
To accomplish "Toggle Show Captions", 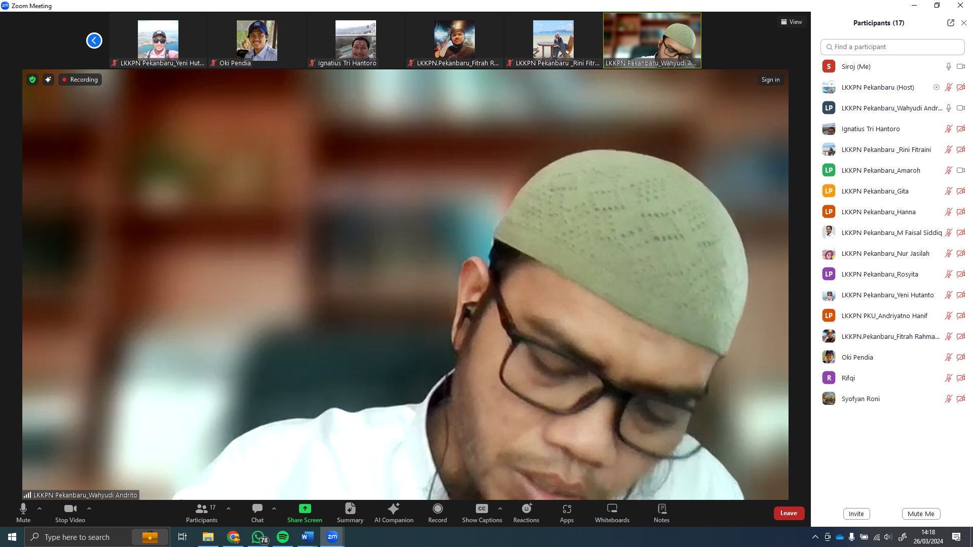I will [x=482, y=513].
